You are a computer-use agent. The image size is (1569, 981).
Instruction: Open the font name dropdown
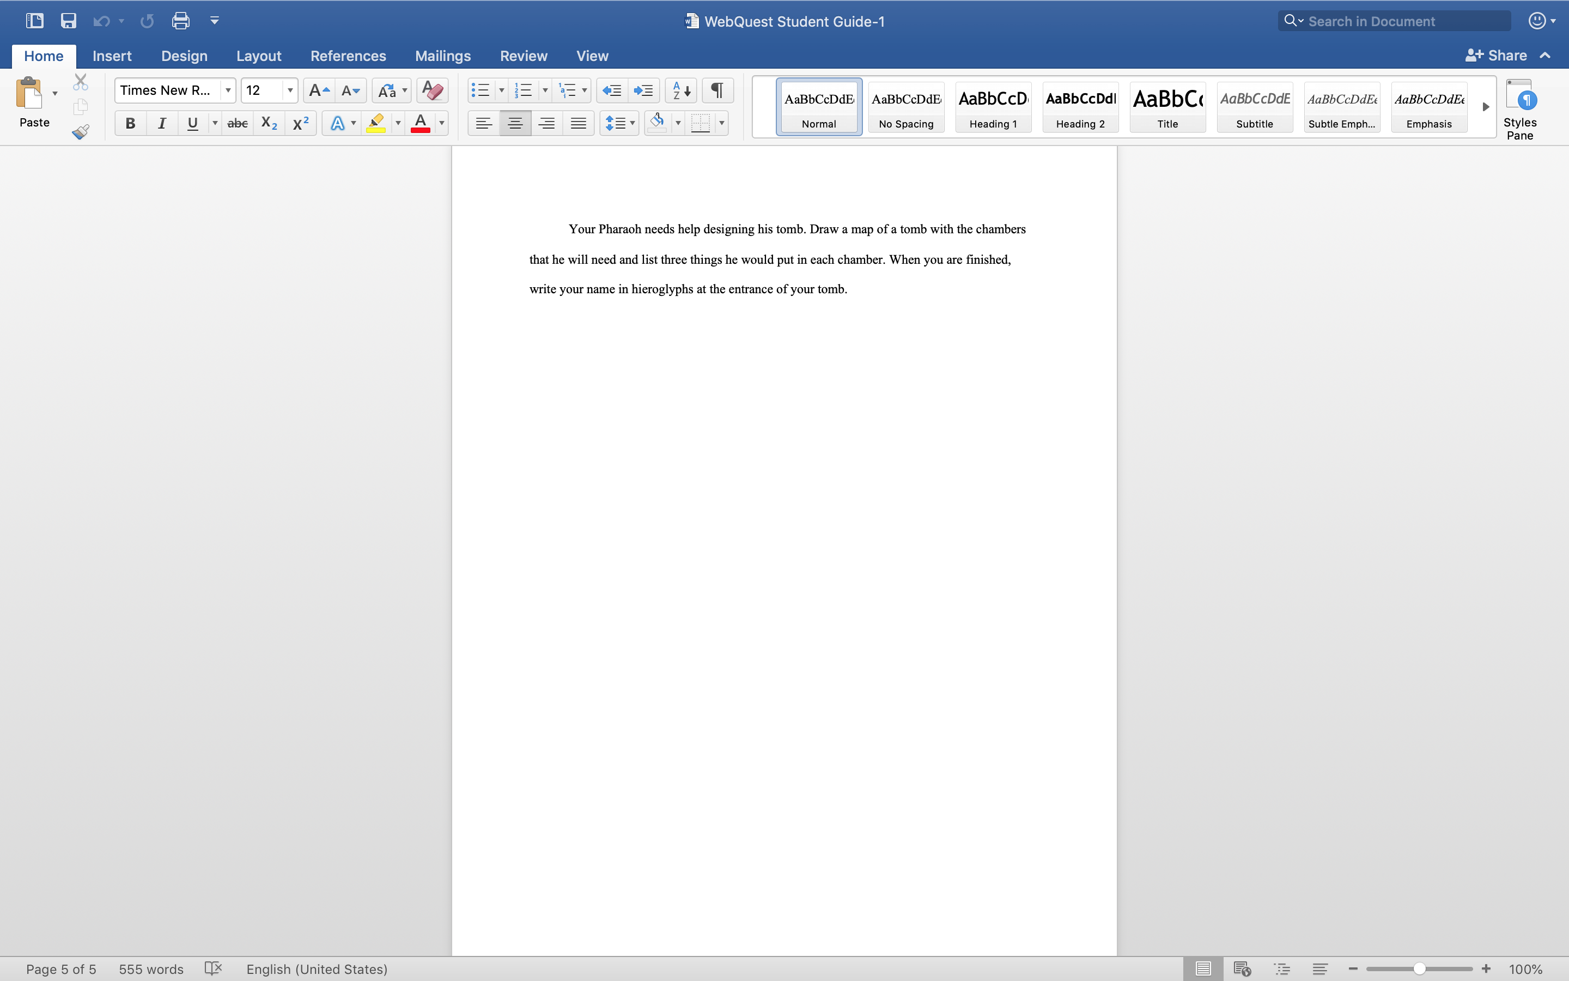(x=228, y=90)
